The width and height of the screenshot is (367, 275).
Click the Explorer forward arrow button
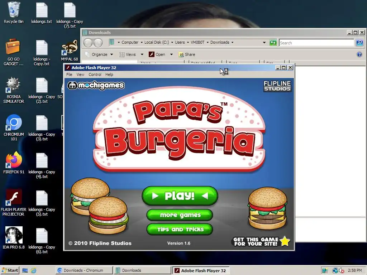coord(98,43)
